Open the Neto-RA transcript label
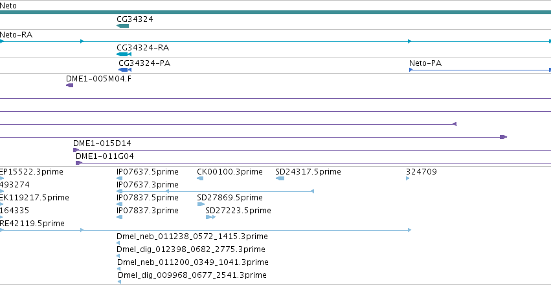 (16, 35)
